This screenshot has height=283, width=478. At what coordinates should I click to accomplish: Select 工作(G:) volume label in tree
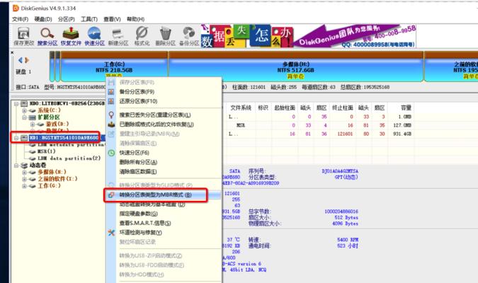pyautogui.click(x=49, y=185)
